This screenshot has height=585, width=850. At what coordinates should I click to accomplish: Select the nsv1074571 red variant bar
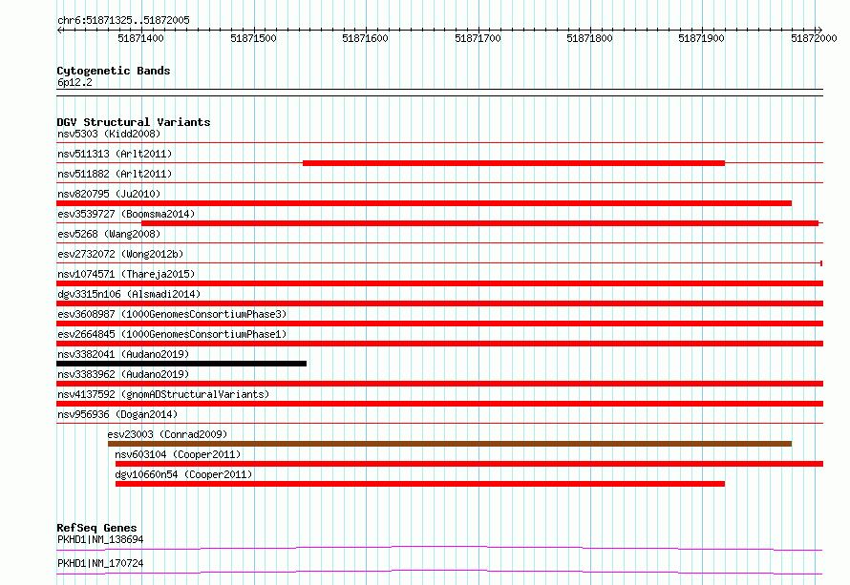pyautogui.click(x=439, y=283)
